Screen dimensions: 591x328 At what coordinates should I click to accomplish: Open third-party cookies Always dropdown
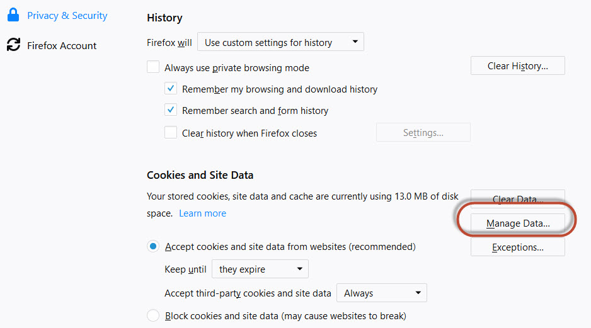point(381,293)
